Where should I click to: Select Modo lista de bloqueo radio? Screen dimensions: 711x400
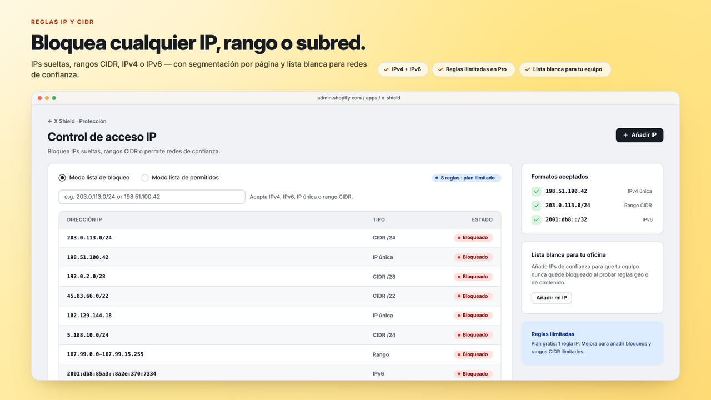(62, 178)
